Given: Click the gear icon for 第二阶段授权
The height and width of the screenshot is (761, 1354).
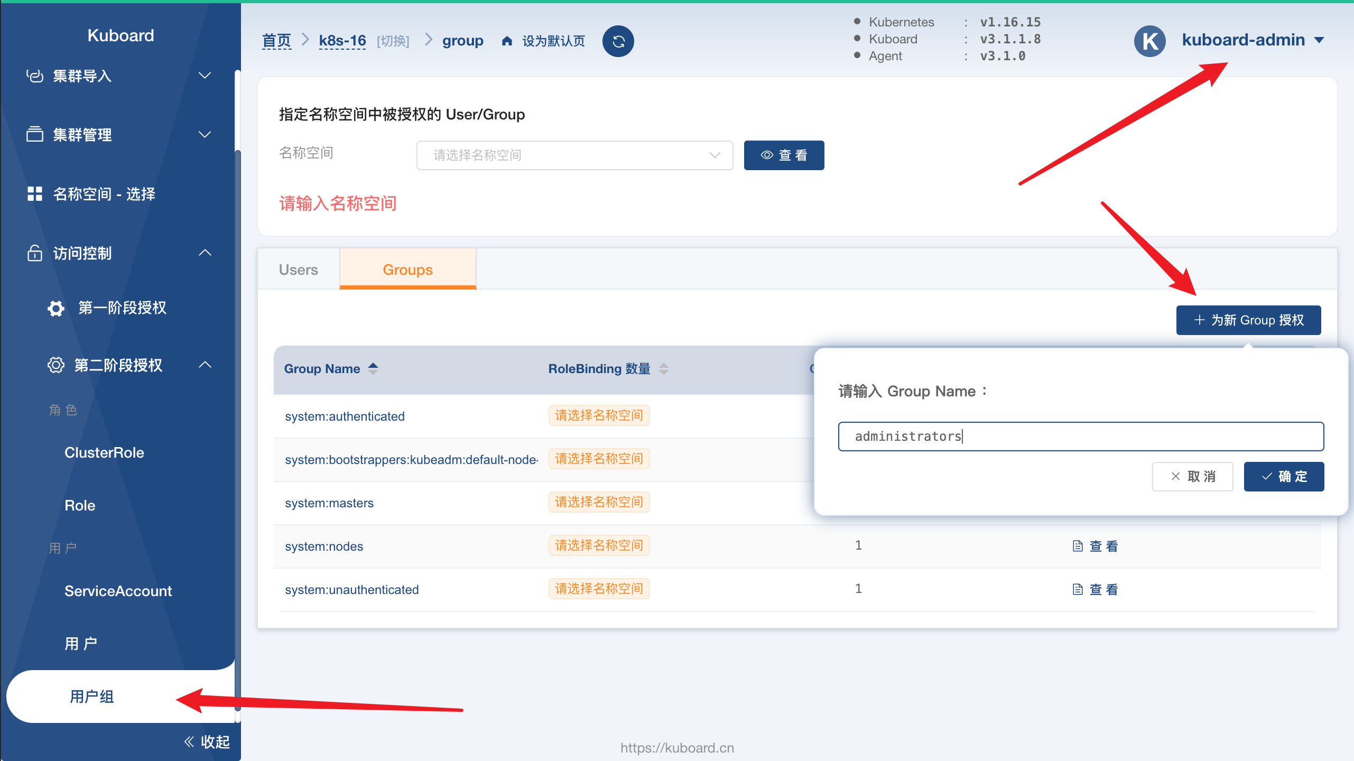Looking at the screenshot, I should pos(56,365).
